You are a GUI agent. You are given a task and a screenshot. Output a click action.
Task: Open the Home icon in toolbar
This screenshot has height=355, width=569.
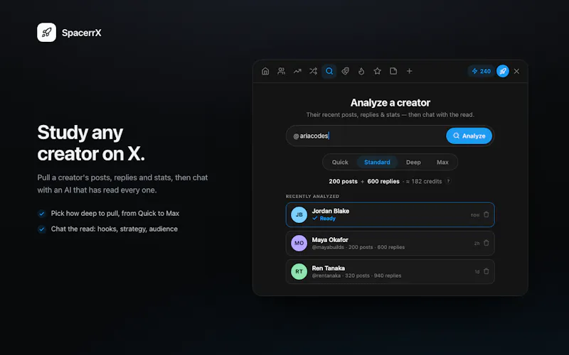pos(265,71)
